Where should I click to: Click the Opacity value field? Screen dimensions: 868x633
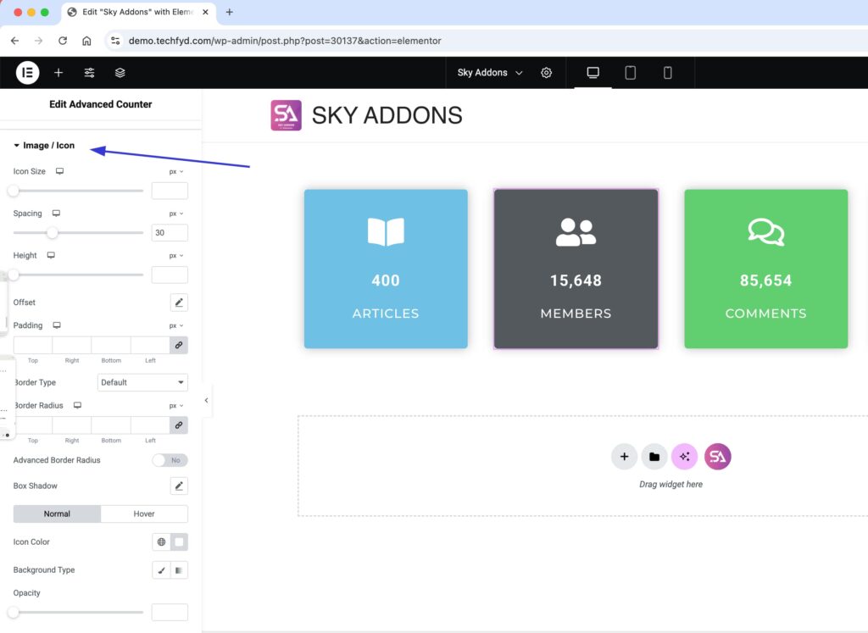pyautogui.click(x=170, y=613)
